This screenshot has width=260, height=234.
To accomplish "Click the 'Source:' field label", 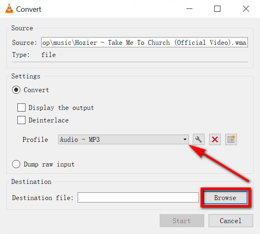I will coord(25,42).
